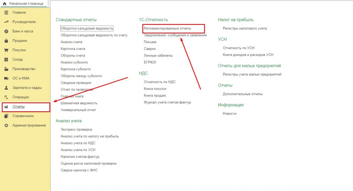
Task: Open the Анализ субконто report
Action: [74, 62]
